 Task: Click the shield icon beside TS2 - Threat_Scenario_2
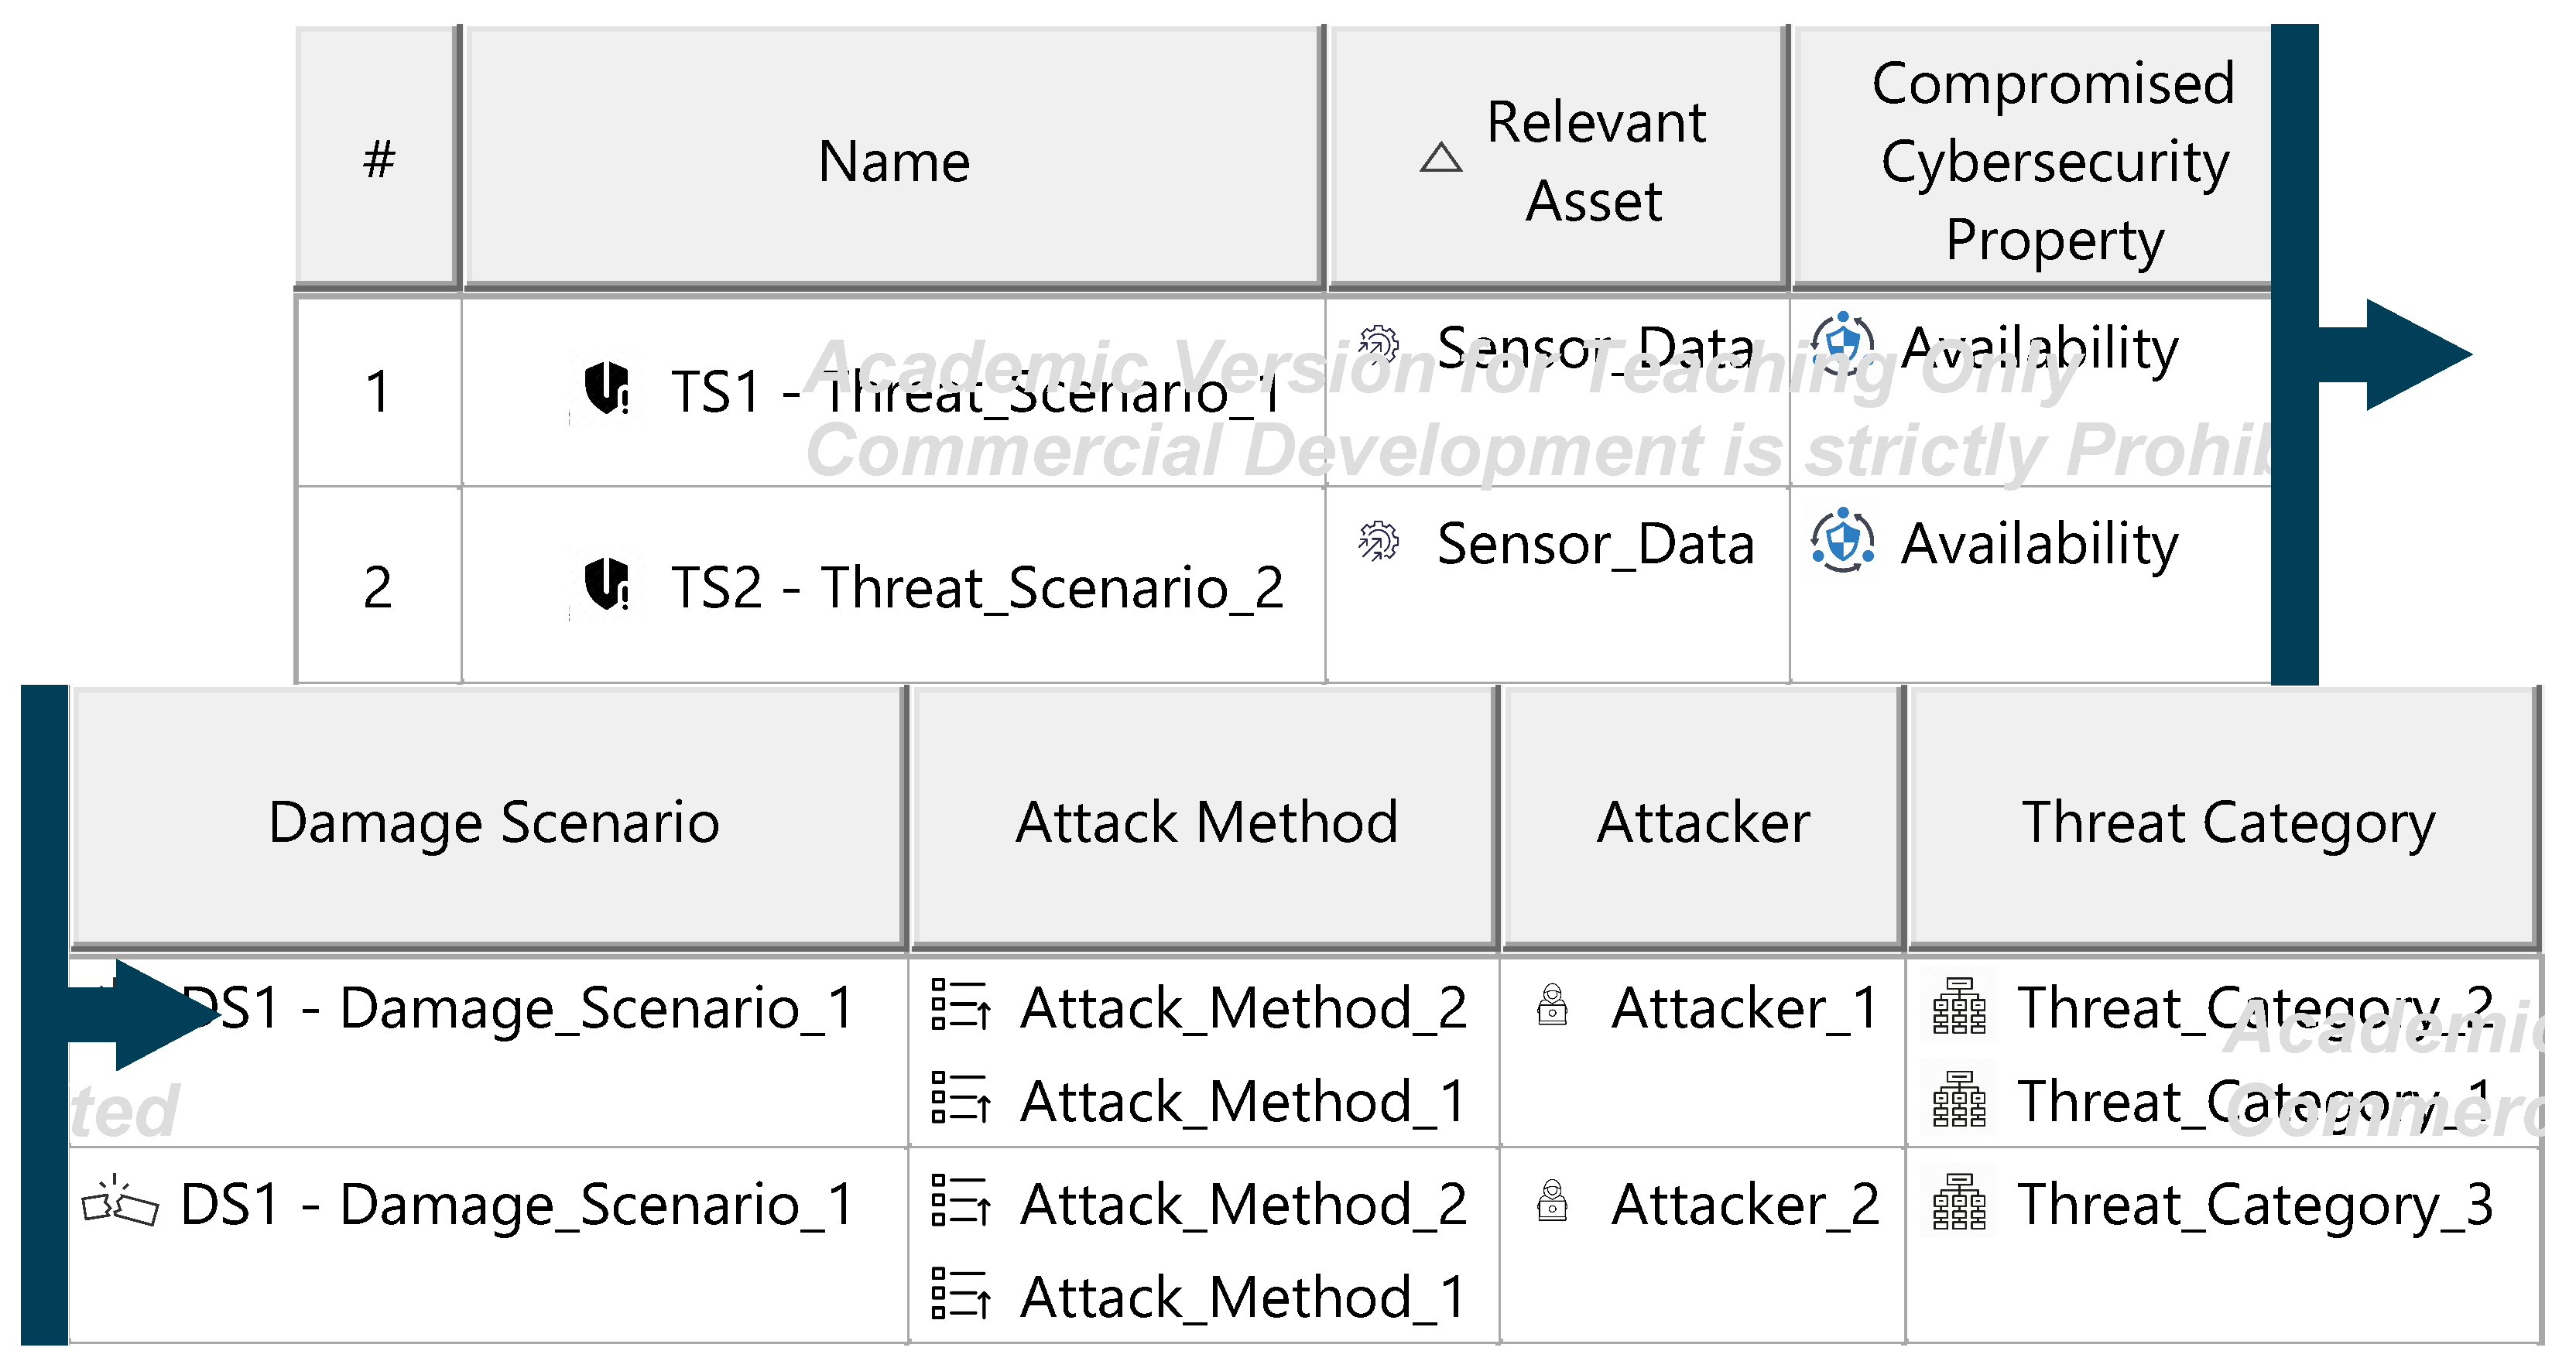tap(607, 584)
